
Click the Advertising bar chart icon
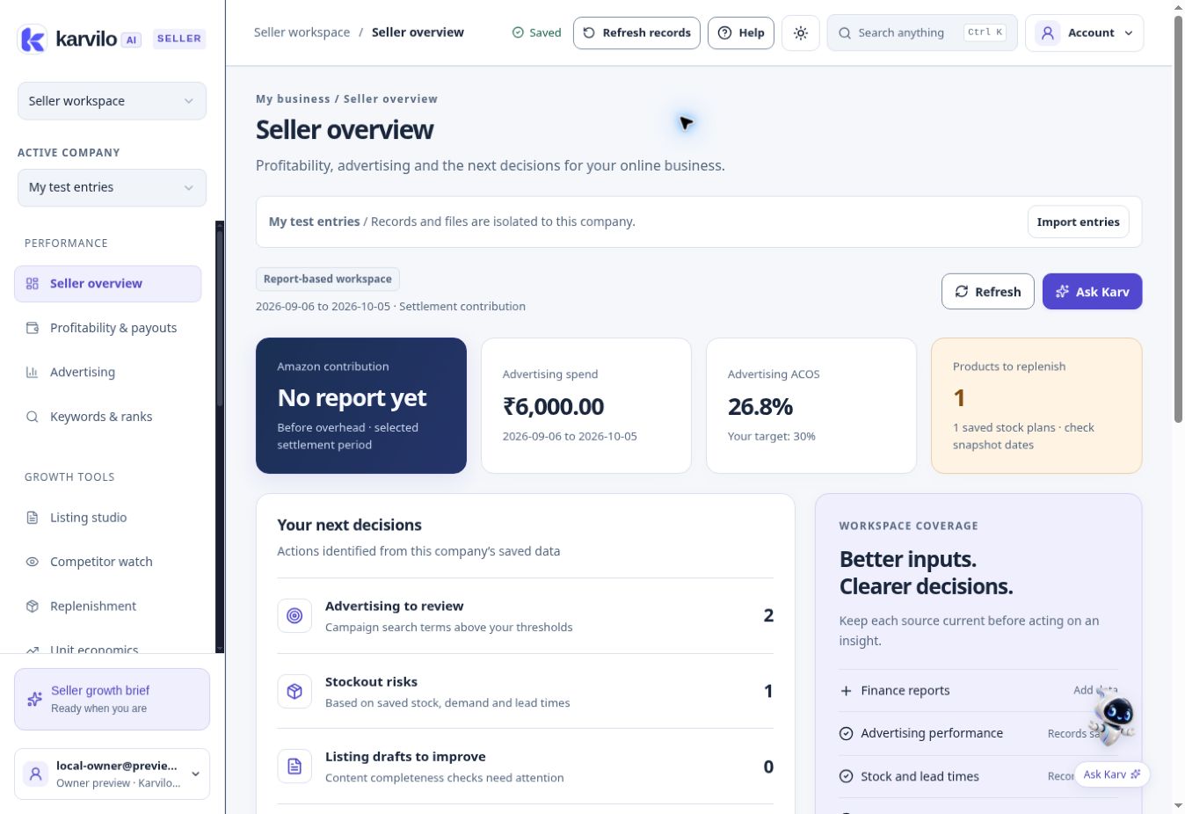(33, 373)
